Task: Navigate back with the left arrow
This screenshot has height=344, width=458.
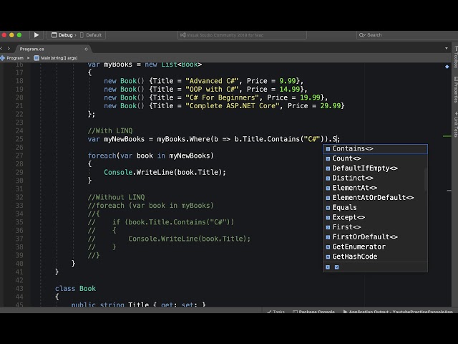Action: click(1, 49)
